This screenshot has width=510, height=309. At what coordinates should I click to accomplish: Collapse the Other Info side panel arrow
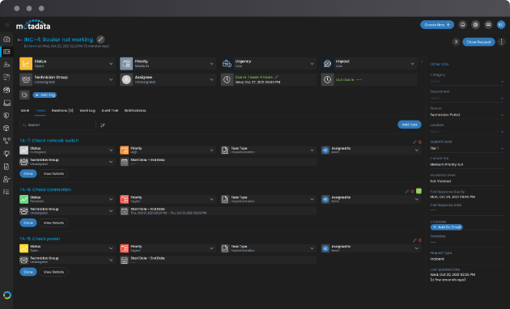(422, 61)
